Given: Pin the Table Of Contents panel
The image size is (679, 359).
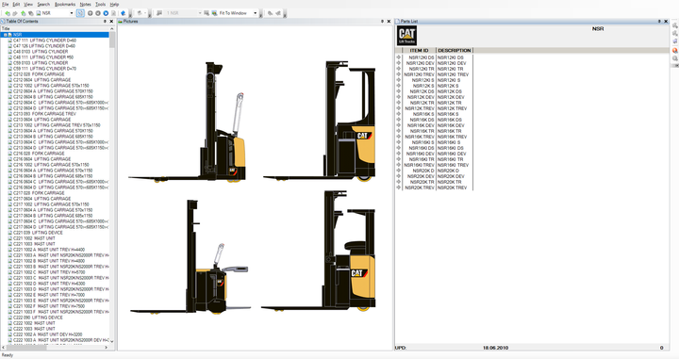Looking at the screenshot, I should [x=105, y=21].
